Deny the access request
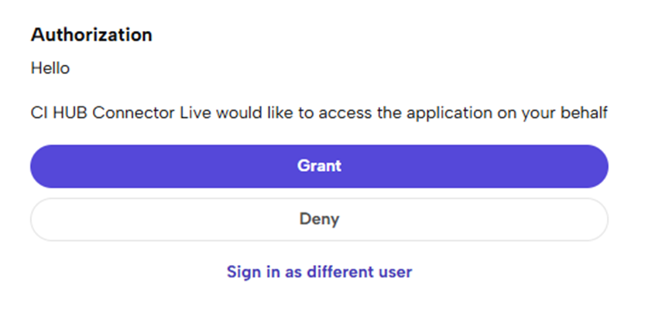669x316 pixels. (x=319, y=219)
